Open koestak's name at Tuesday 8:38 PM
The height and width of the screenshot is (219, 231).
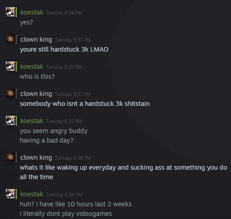tap(32, 194)
